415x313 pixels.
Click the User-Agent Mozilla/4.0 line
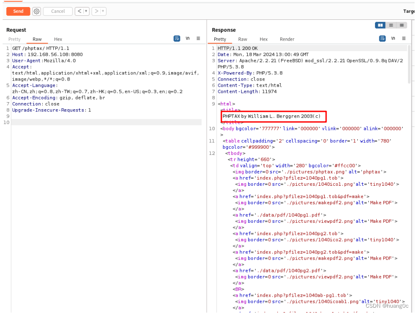pos(44,61)
